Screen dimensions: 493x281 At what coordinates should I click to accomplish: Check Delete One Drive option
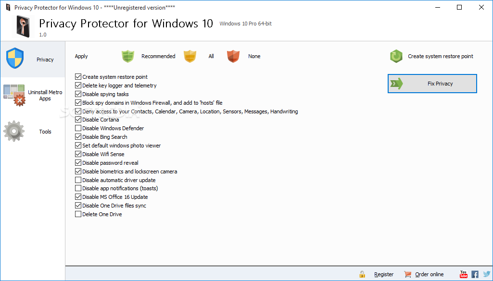[x=78, y=214]
